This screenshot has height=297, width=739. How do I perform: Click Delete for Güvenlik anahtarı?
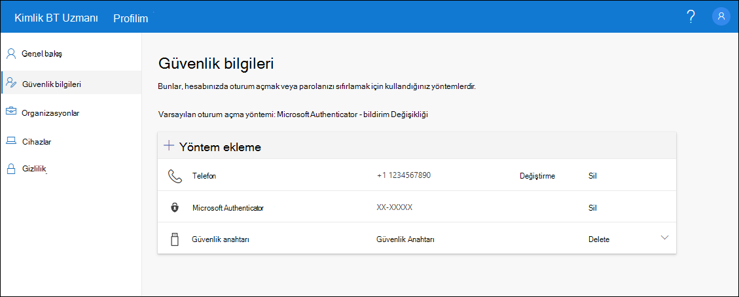tap(599, 239)
